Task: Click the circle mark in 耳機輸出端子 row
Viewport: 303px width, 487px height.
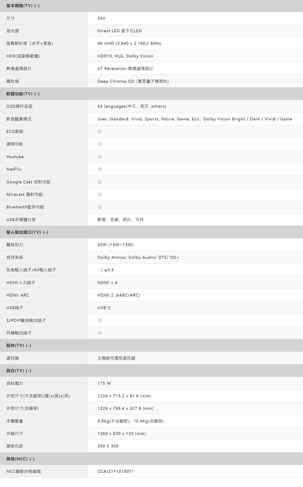Action: pyautogui.click(x=100, y=333)
